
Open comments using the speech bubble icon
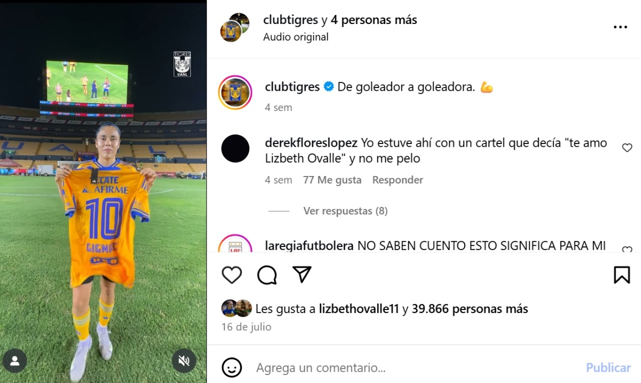click(267, 275)
